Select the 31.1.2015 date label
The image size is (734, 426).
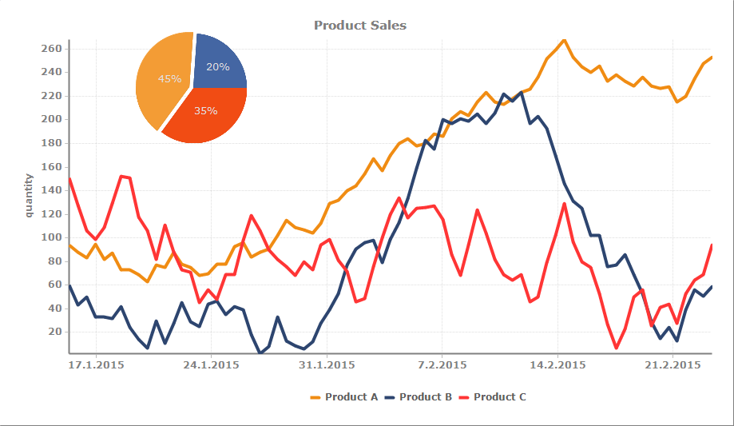click(327, 365)
